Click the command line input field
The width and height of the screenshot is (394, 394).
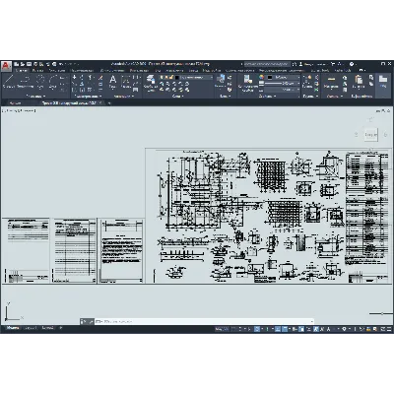click(x=204, y=321)
